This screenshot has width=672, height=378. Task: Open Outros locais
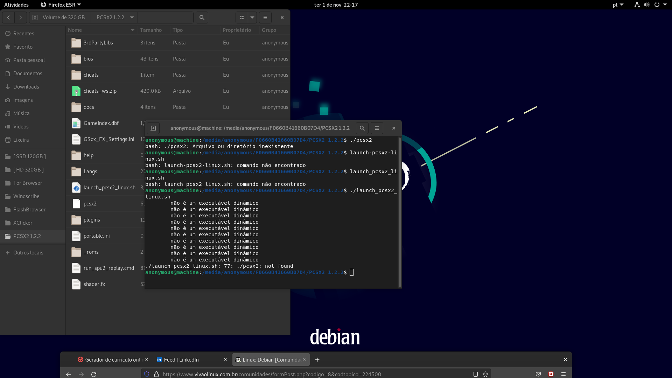pos(33,253)
